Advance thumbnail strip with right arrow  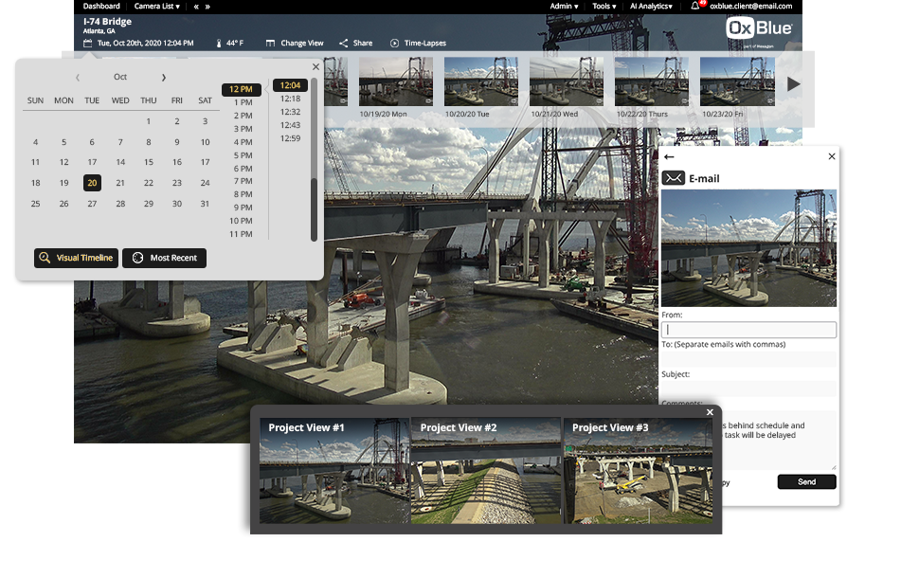pyautogui.click(x=794, y=84)
